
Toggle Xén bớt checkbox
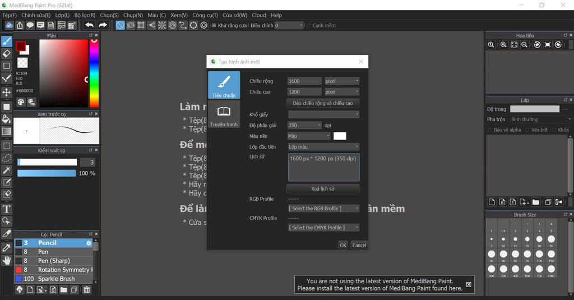[x=527, y=130]
